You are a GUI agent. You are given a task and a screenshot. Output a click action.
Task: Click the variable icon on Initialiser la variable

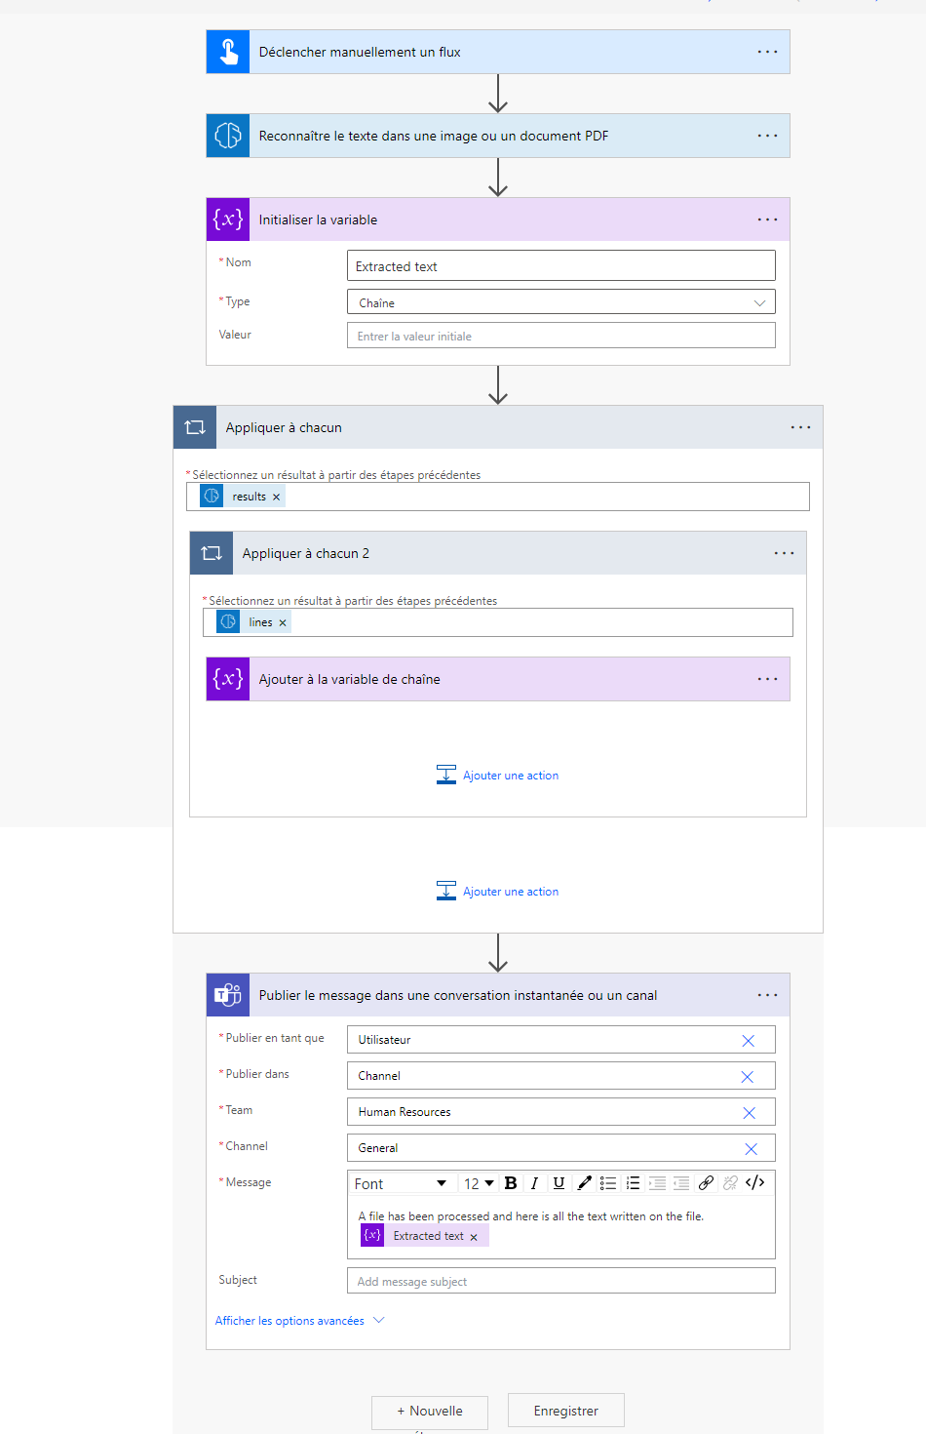tap(228, 219)
